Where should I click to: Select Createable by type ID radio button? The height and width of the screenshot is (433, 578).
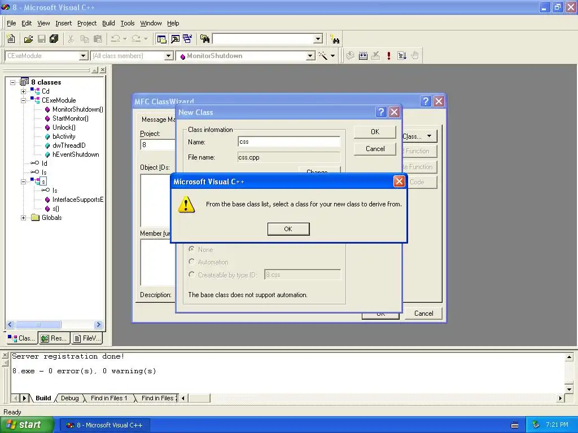click(191, 275)
